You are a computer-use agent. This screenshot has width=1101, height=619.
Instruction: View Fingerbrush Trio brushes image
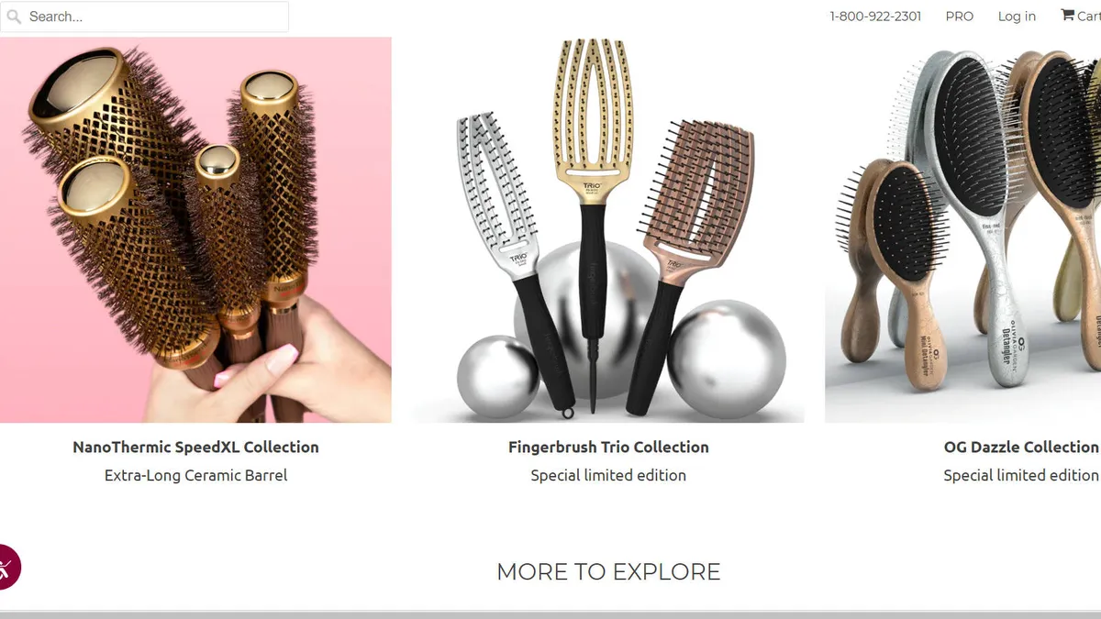pyautogui.click(x=608, y=230)
